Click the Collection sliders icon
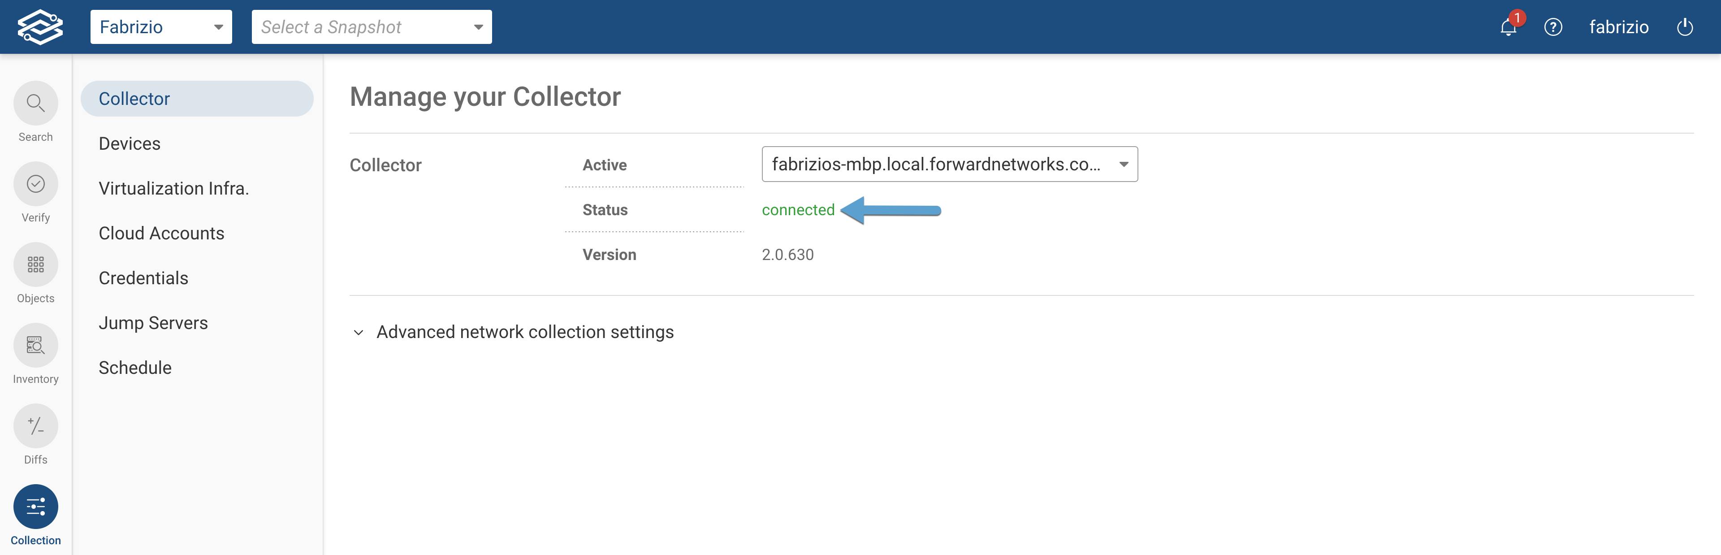 click(35, 506)
